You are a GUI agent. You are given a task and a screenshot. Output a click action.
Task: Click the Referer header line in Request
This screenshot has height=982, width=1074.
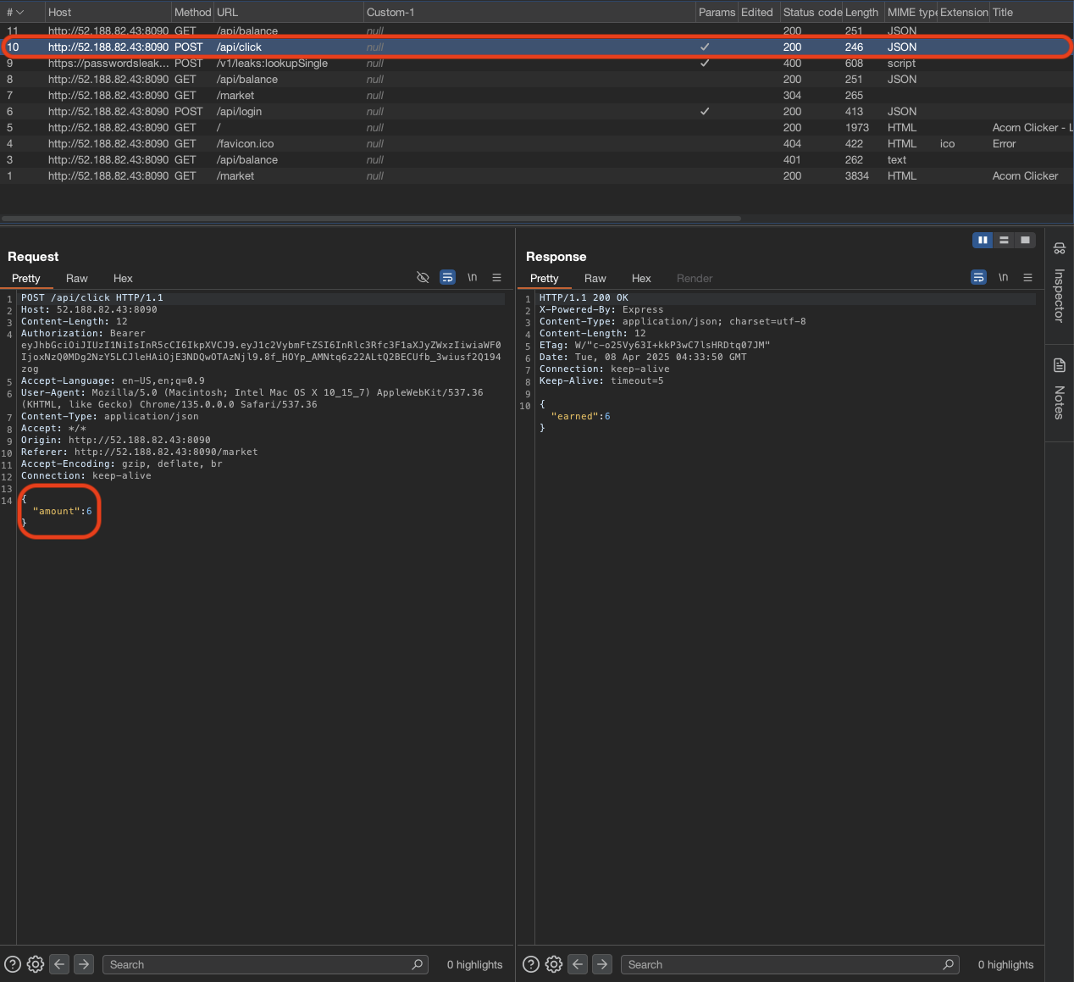tap(139, 452)
